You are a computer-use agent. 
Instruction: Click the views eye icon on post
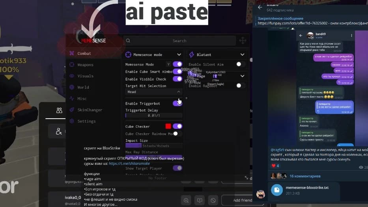[361, 167]
